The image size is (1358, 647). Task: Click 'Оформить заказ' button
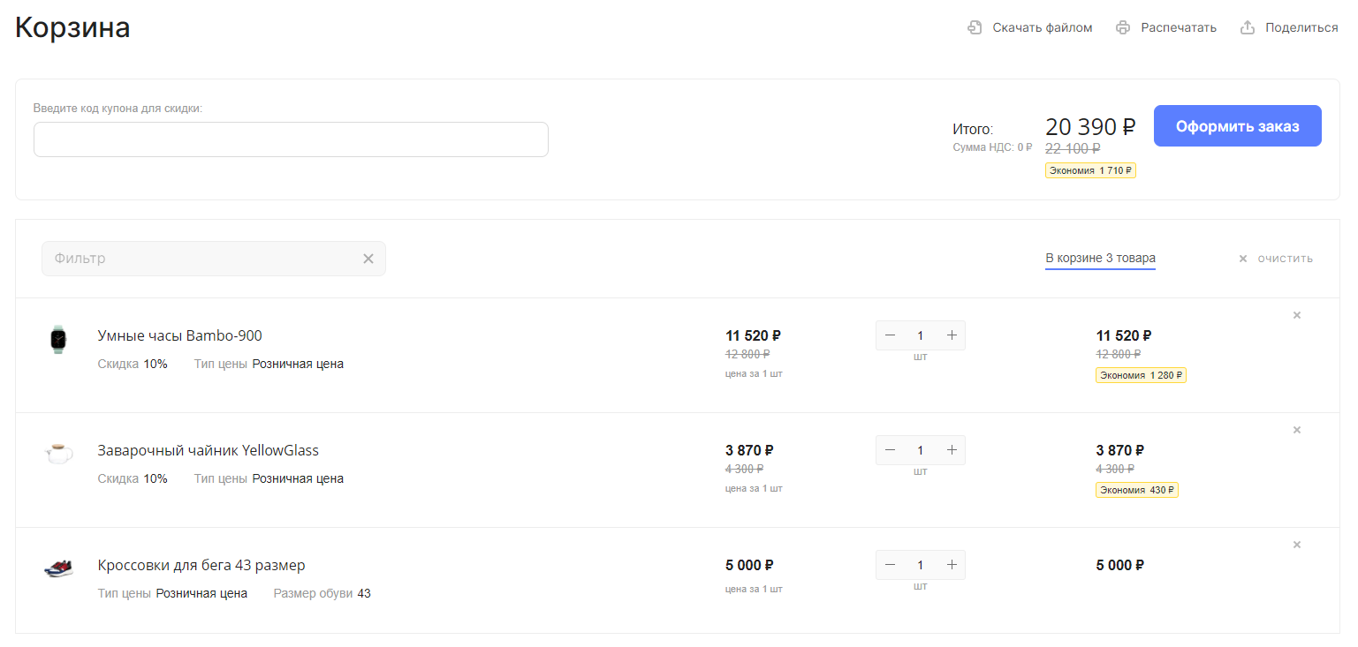(x=1237, y=126)
